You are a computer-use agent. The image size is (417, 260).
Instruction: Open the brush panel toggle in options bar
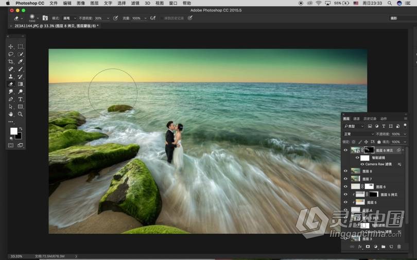tap(45, 18)
